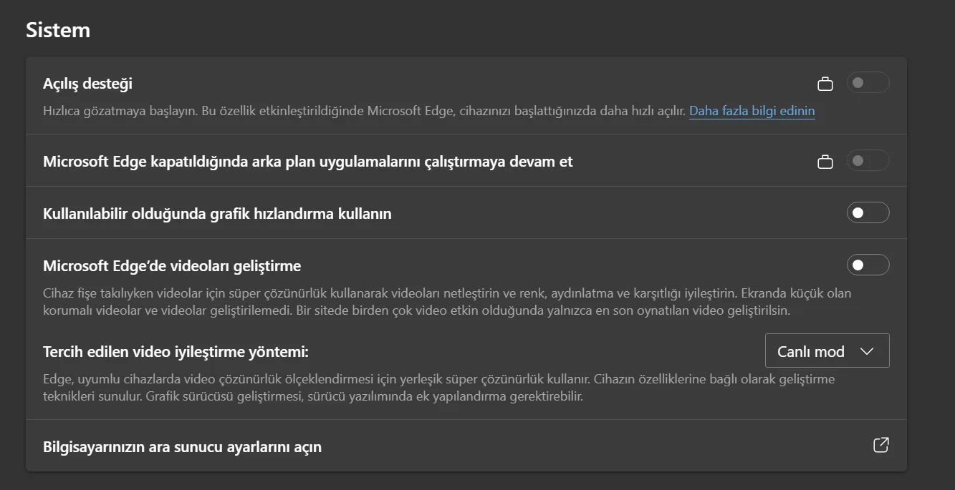Click the briefcase icon on background apps row
The width and height of the screenshot is (955, 490).
pyautogui.click(x=825, y=161)
